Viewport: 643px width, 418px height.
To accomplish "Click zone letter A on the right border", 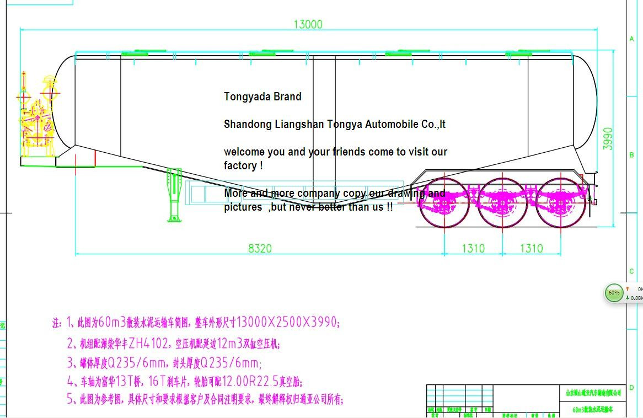I will (631, 39).
